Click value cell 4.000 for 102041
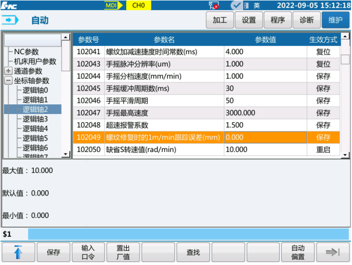352x265 pixels. point(265,52)
